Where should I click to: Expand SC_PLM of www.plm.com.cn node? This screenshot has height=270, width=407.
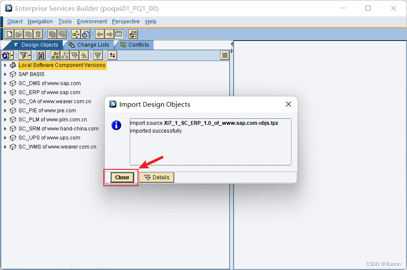(x=5, y=120)
